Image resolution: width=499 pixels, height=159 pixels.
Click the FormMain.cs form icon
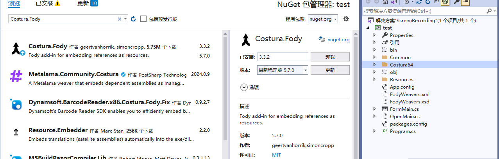(x=385, y=109)
